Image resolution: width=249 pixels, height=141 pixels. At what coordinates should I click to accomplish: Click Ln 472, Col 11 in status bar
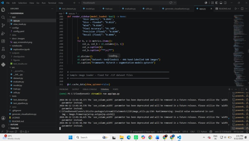(163, 132)
